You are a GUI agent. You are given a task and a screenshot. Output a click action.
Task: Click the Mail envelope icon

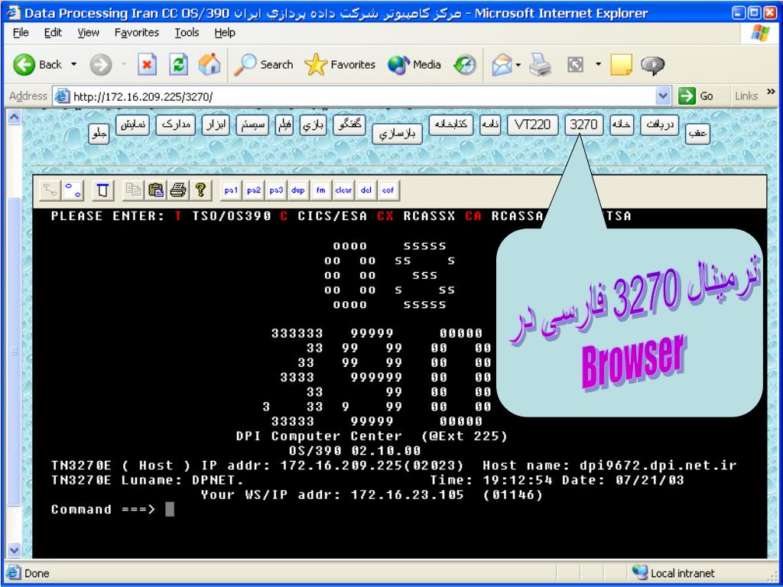tap(502, 65)
